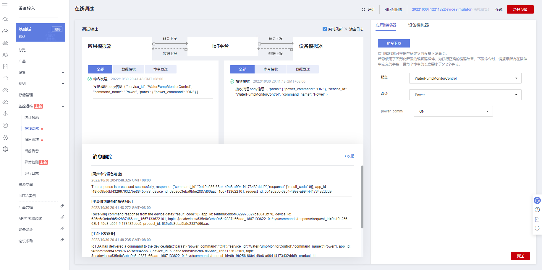Toggle the 实时刷新 checkbox
Screen dimensions: 542x270
[x=325, y=29]
